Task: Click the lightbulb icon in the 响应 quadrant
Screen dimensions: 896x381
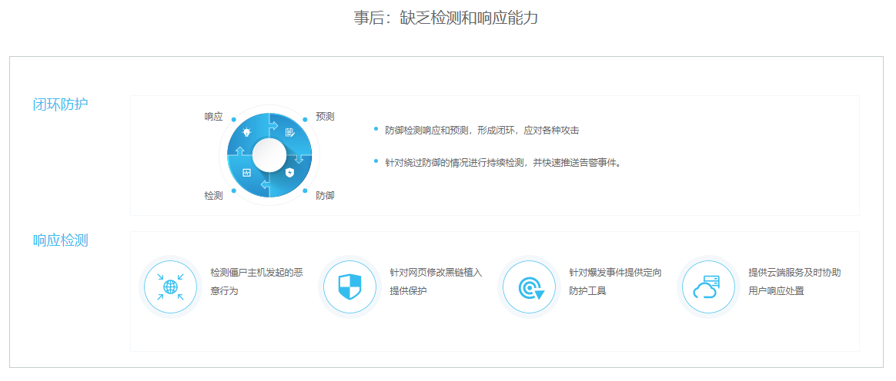Action: [246, 133]
